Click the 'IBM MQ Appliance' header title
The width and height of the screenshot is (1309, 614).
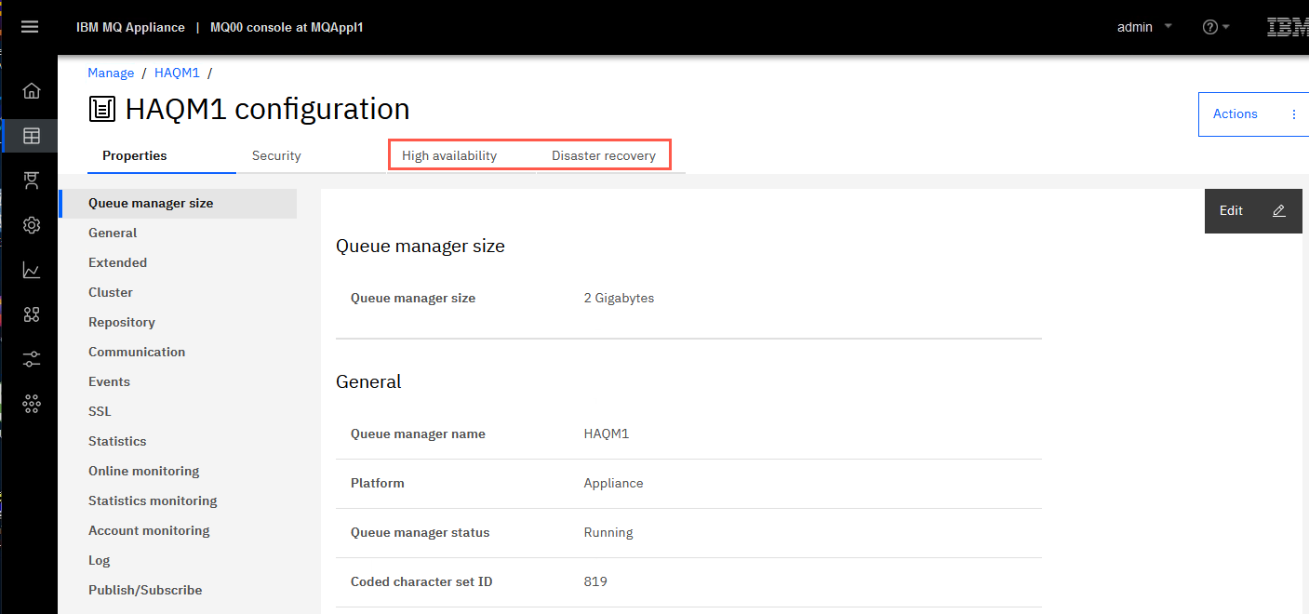130,27
